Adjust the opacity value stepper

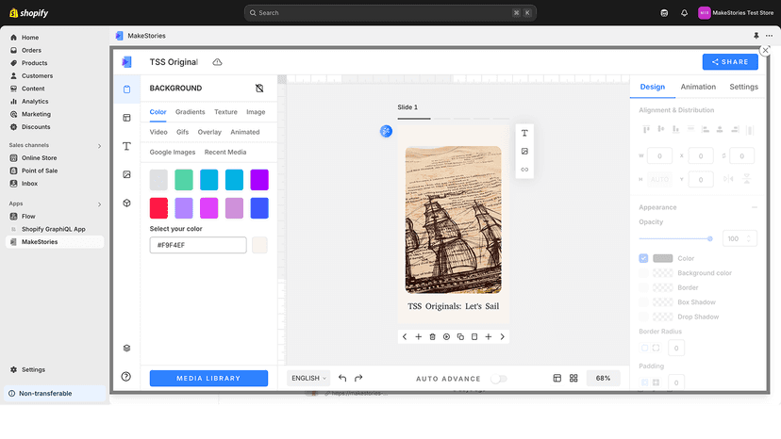pos(749,239)
